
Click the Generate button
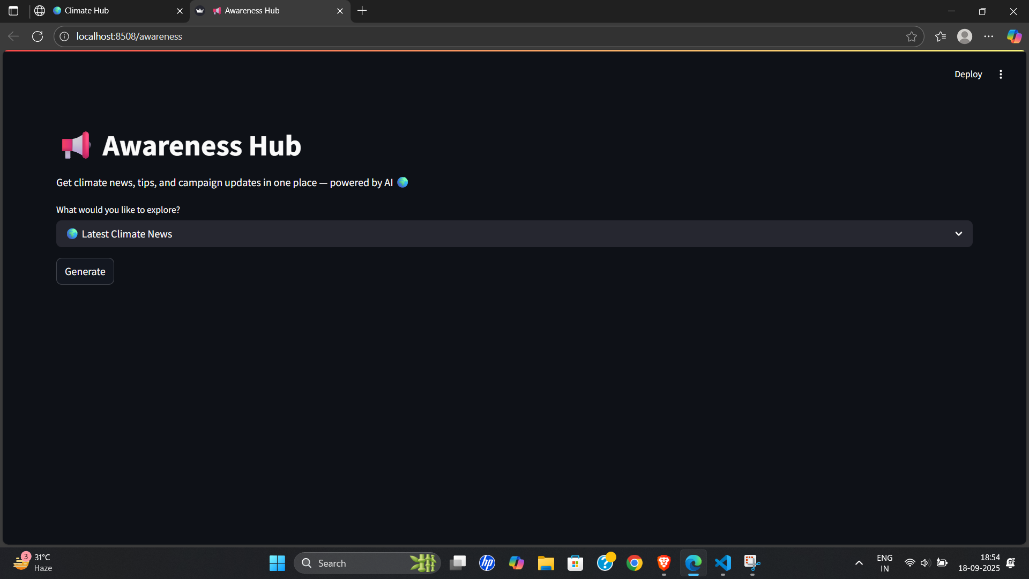point(85,271)
